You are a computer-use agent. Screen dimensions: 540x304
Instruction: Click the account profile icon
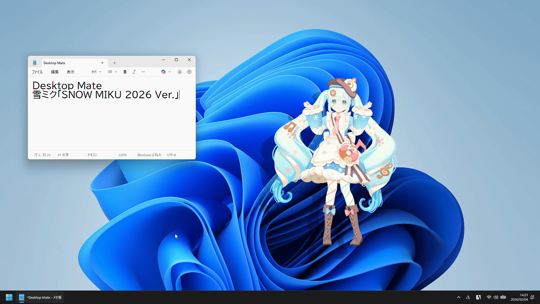point(180,72)
